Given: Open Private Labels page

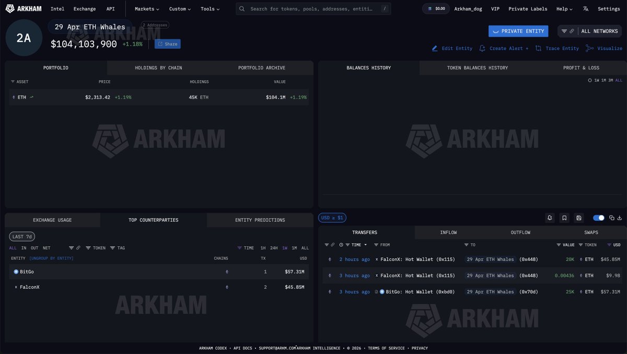Looking at the screenshot, I should click(x=528, y=9).
